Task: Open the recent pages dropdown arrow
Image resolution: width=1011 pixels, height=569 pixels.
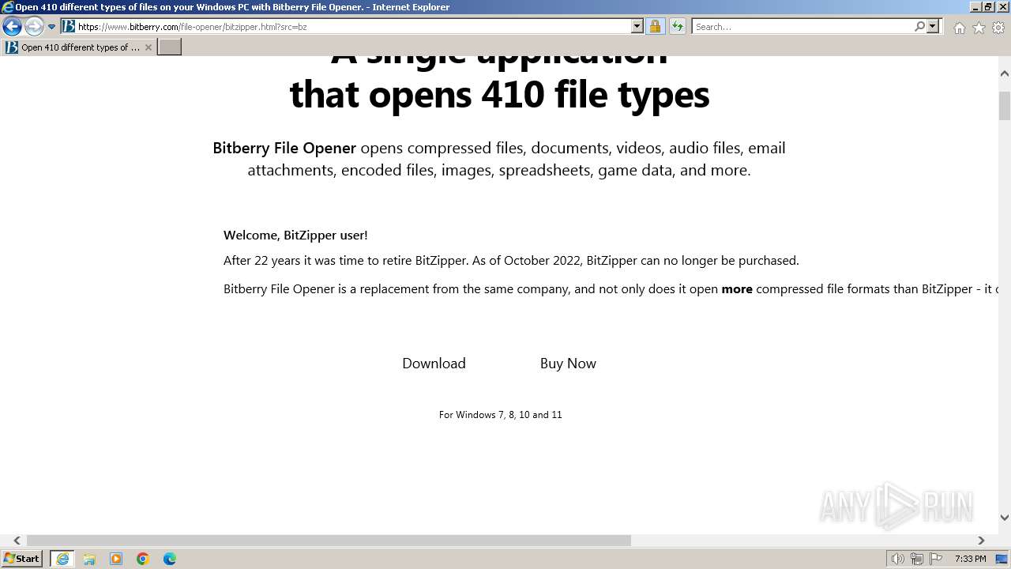Action: 52,27
